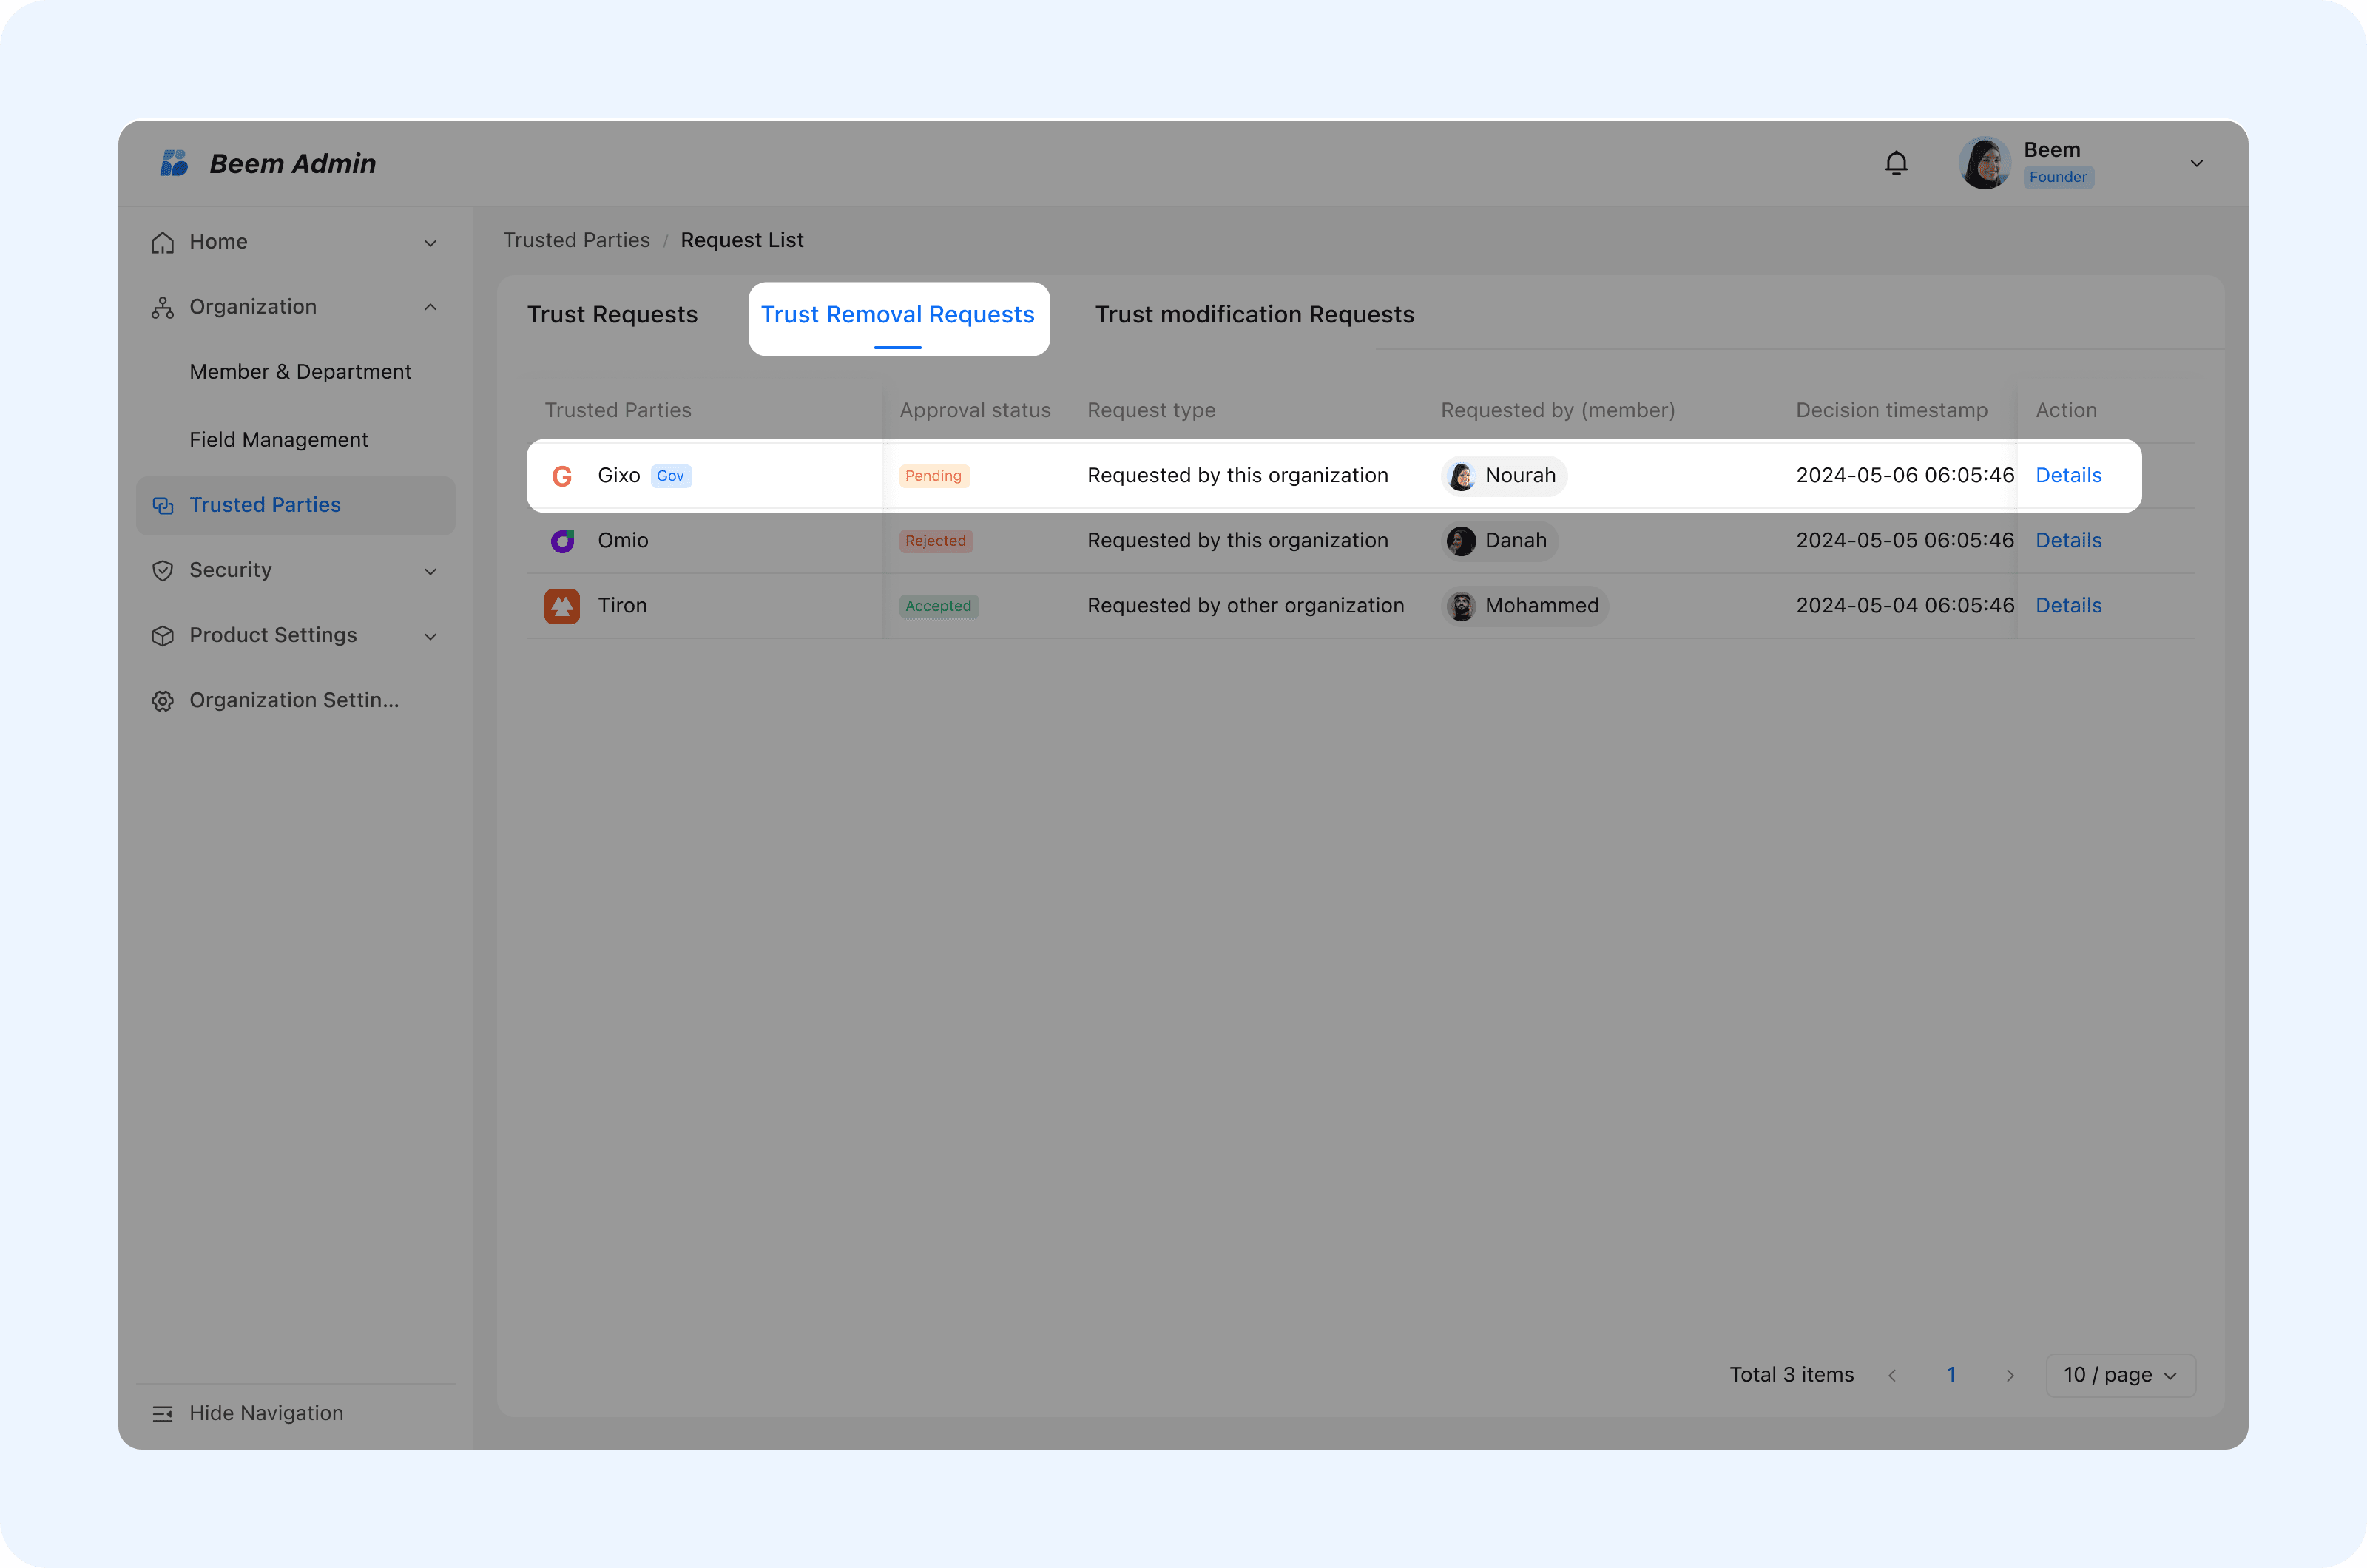2367x1568 pixels.
Task: Click the Tiron company logo
Action: (562, 606)
